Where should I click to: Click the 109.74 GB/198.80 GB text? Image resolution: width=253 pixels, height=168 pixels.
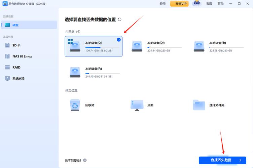tap(99, 51)
